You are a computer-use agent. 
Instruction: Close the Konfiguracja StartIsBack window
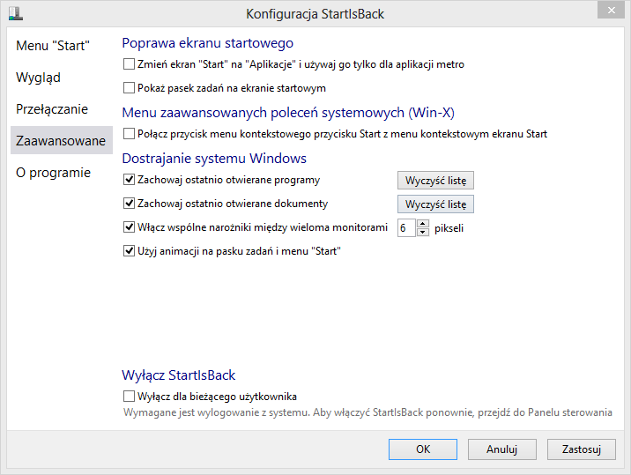tap(611, 10)
